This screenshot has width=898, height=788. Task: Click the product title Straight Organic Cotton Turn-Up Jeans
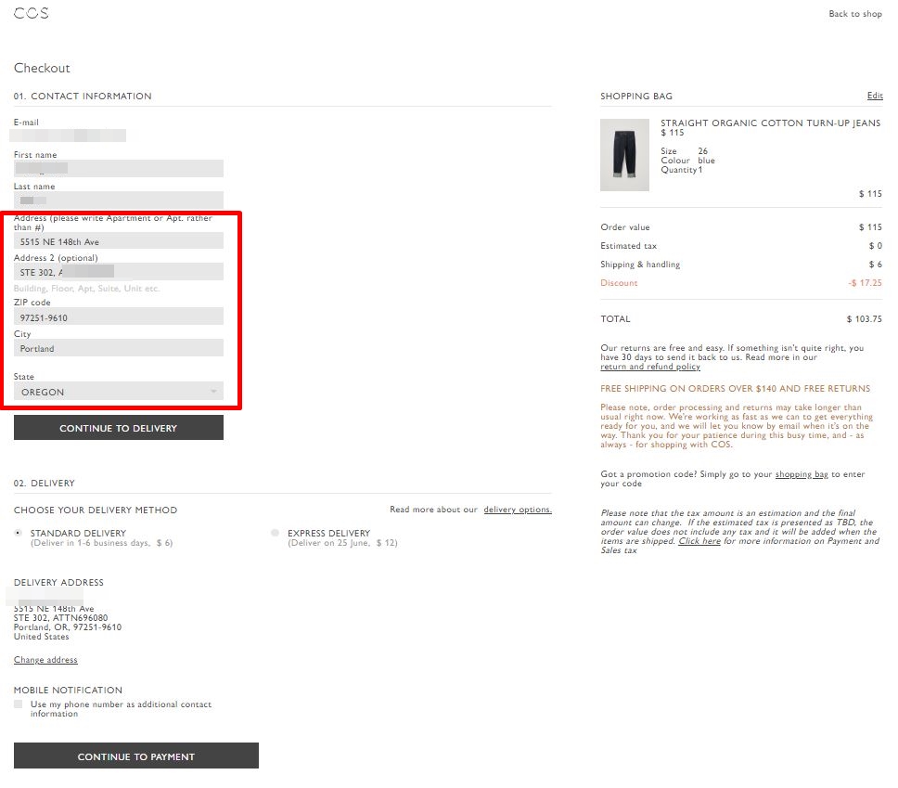coord(770,123)
